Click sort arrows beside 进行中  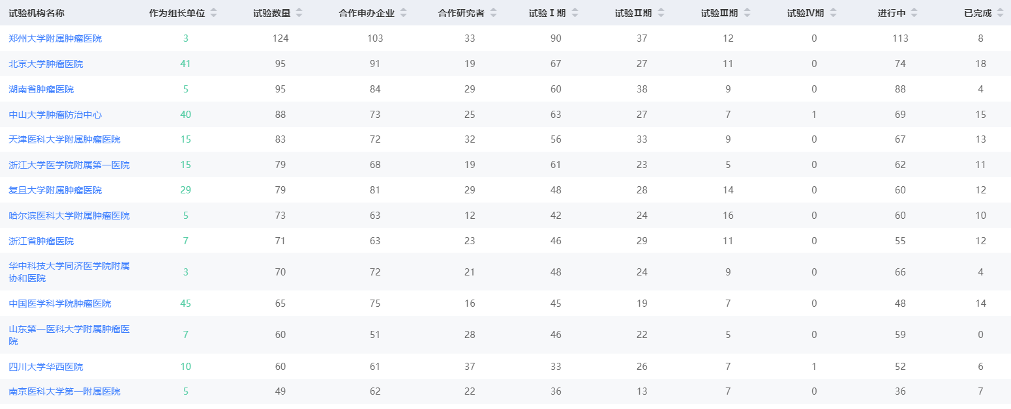coord(914,13)
